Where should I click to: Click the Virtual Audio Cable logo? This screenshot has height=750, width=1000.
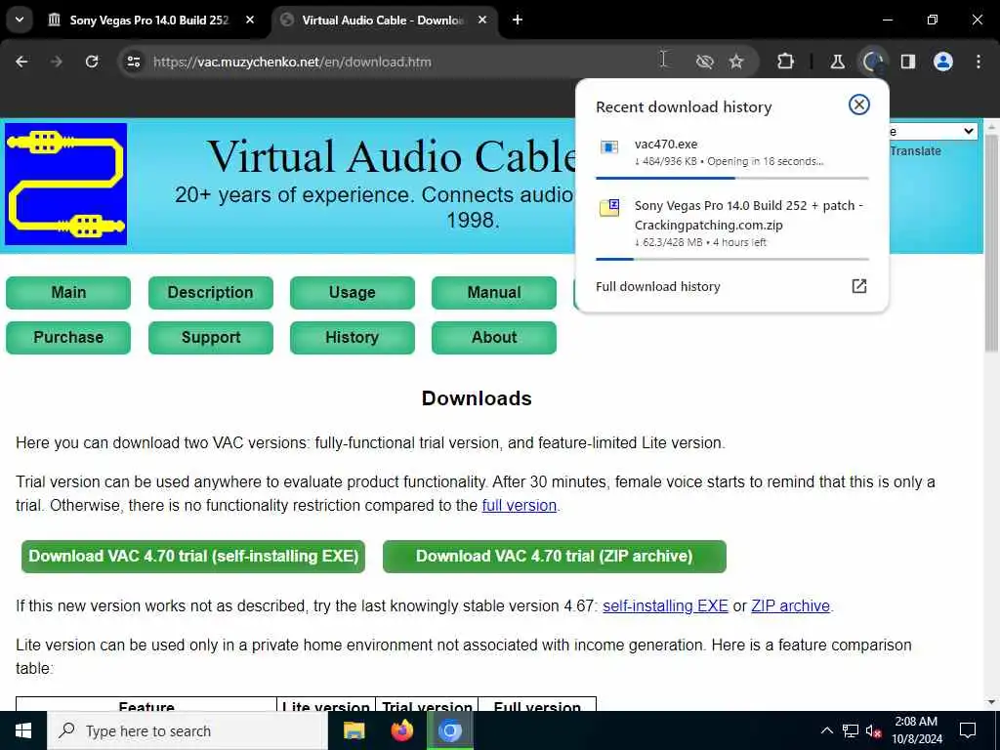65,185
